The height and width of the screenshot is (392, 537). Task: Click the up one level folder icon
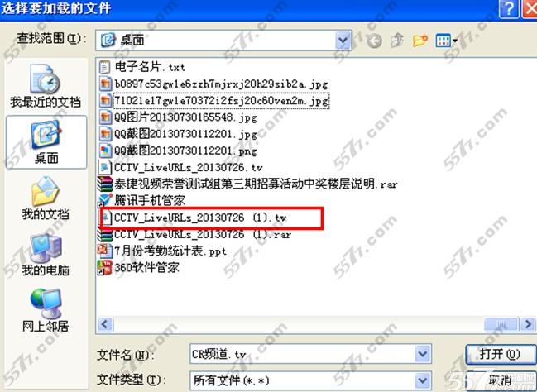tap(397, 41)
